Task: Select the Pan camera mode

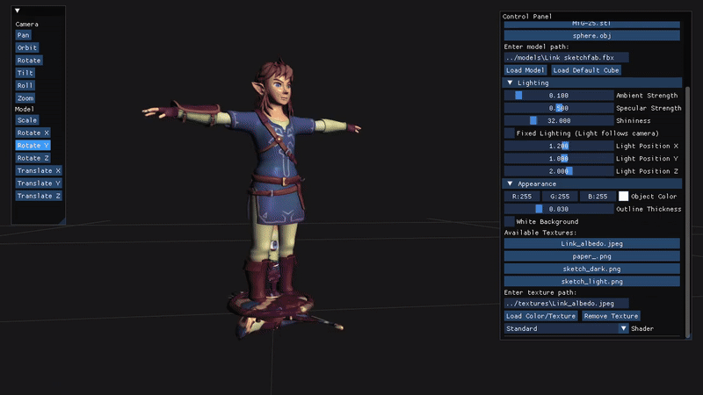Action: 24,35
